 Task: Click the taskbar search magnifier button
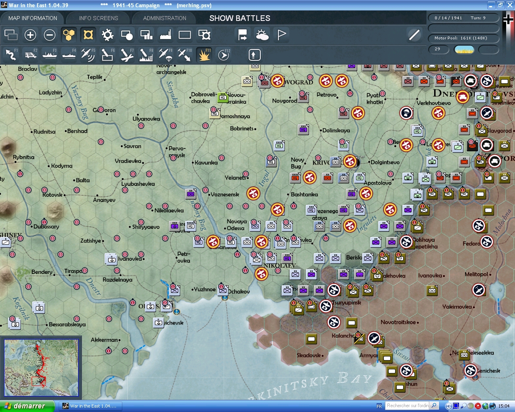(434, 406)
